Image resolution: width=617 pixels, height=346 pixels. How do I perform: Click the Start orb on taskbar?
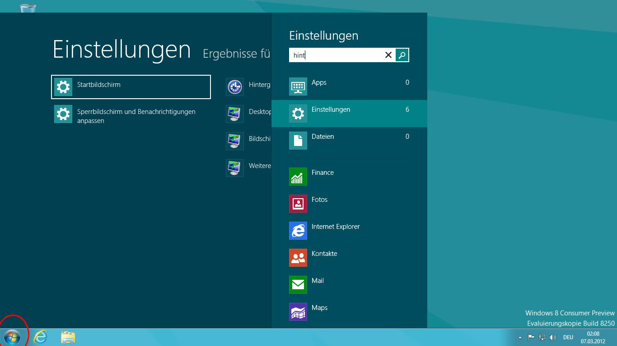(12, 337)
